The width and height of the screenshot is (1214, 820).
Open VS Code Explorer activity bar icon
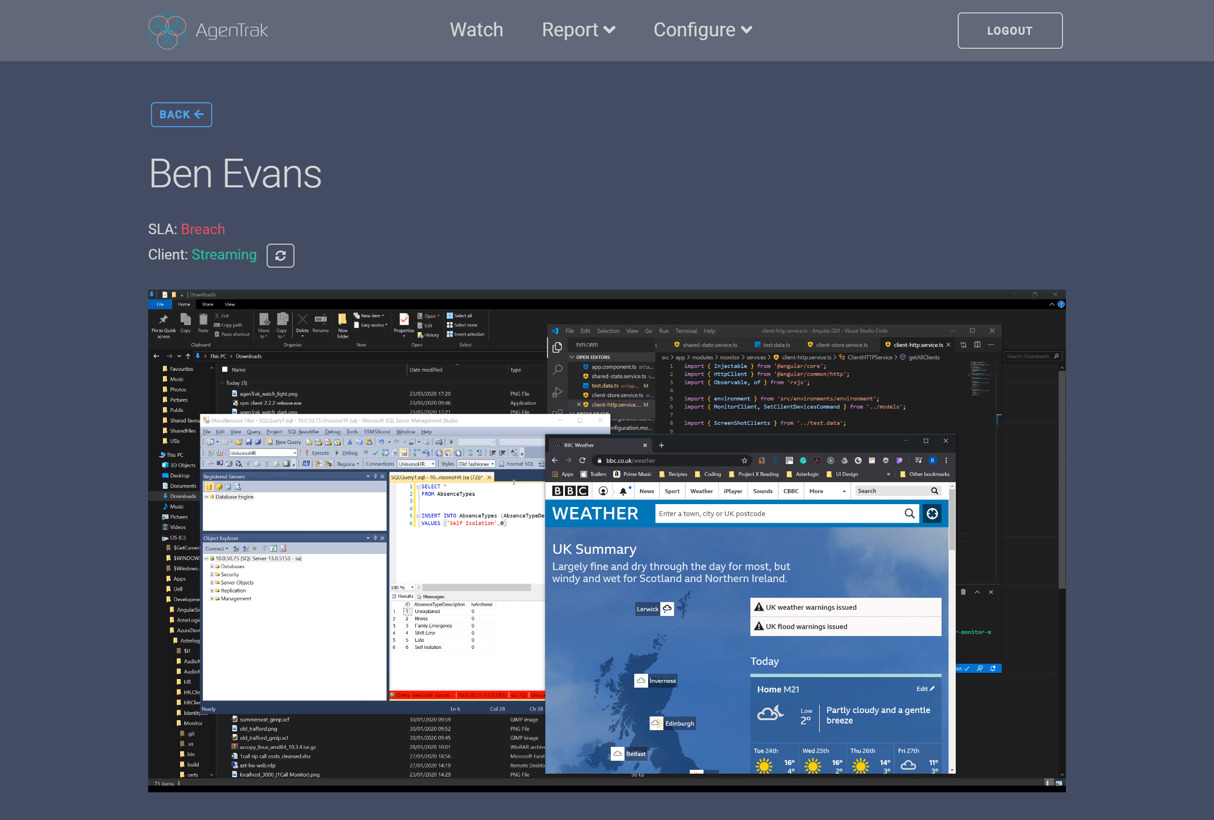[557, 347]
